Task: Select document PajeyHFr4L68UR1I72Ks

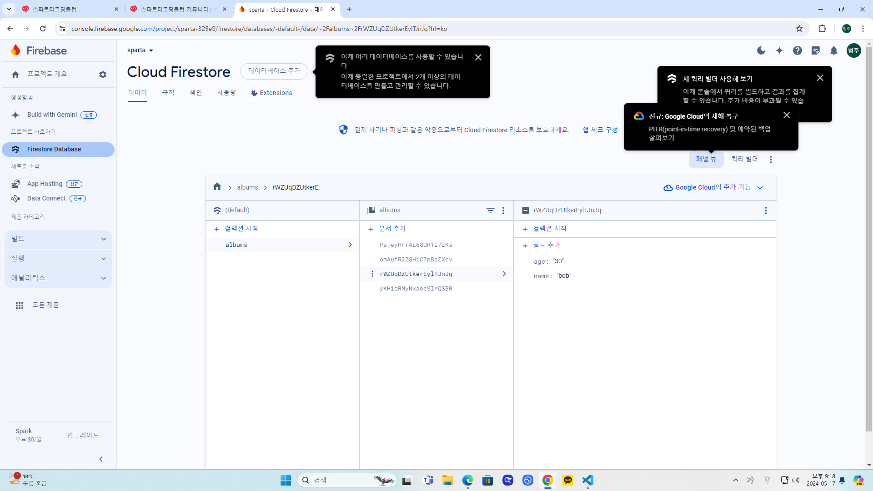Action: pyautogui.click(x=416, y=245)
